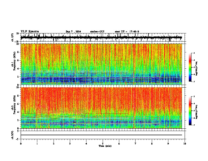Image resolution: width=208 pixels, height=161 pixels.
Task: Click time axis tick label "1"
Action: (37, 144)
